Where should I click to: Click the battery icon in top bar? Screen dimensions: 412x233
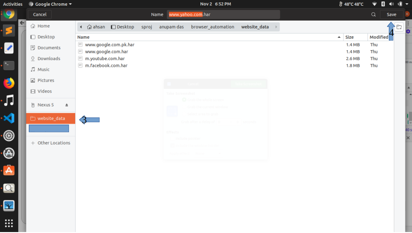tap(400, 4)
